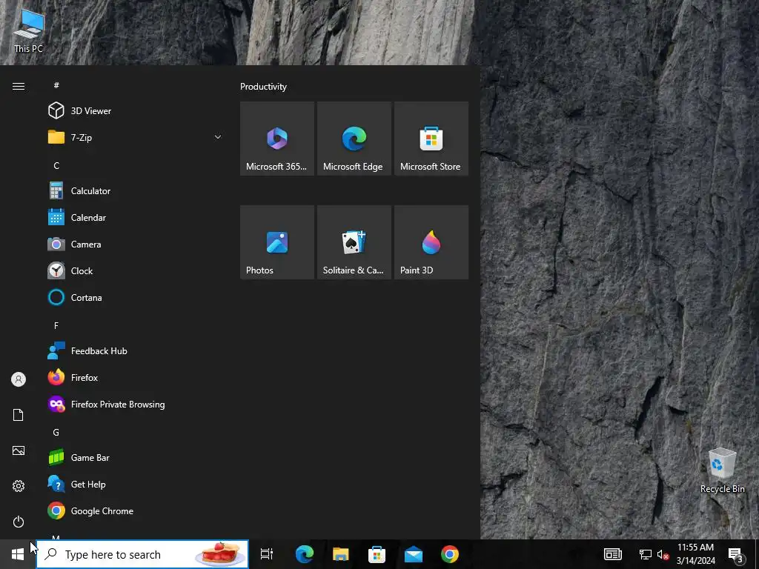Launch the Photos tile
The image size is (759, 569).
point(277,242)
